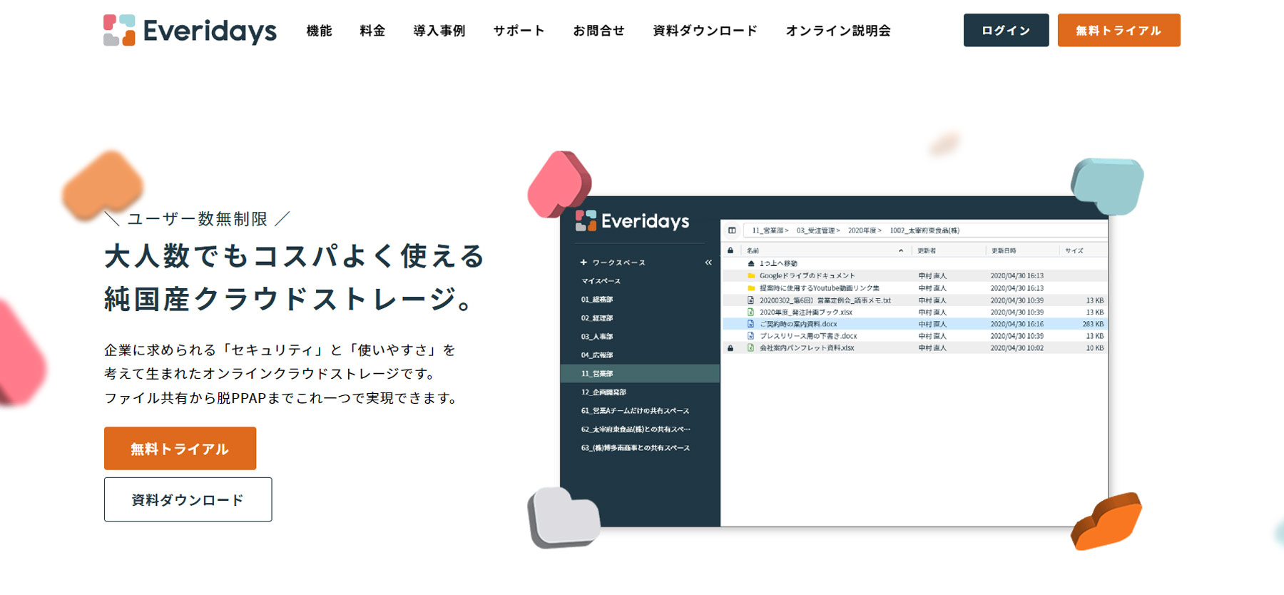Screen dimensions: 1284x595
Task: Click 1つ上へ移動 row text
Action: (778, 263)
